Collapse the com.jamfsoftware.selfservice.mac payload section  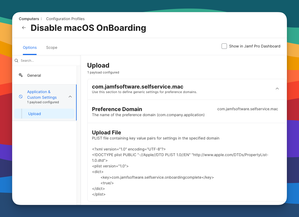click(277, 89)
